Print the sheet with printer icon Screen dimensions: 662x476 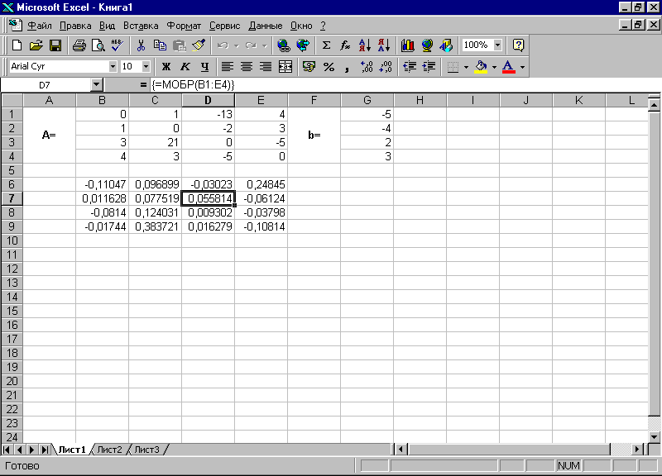click(x=79, y=45)
